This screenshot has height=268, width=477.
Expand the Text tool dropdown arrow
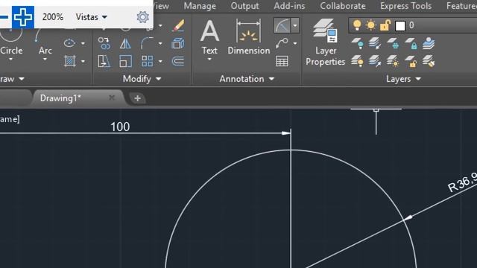209,59
